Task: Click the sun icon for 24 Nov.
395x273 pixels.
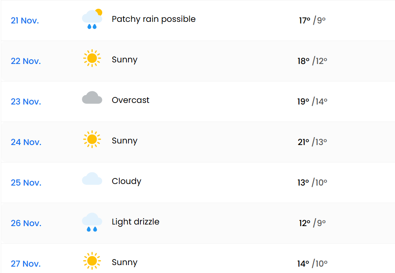Action: coord(92,139)
